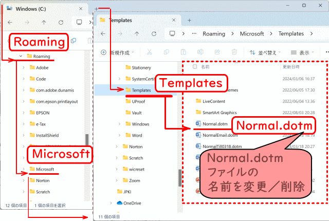Open the 並べ替え sort dropdown
The width and height of the screenshot is (329, 221).
click(265, 52)
